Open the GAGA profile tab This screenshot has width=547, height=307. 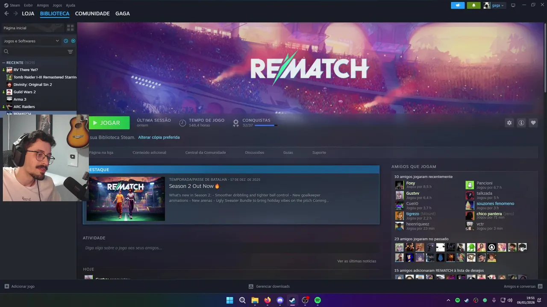pyautogui.click(x=123, y=14)
